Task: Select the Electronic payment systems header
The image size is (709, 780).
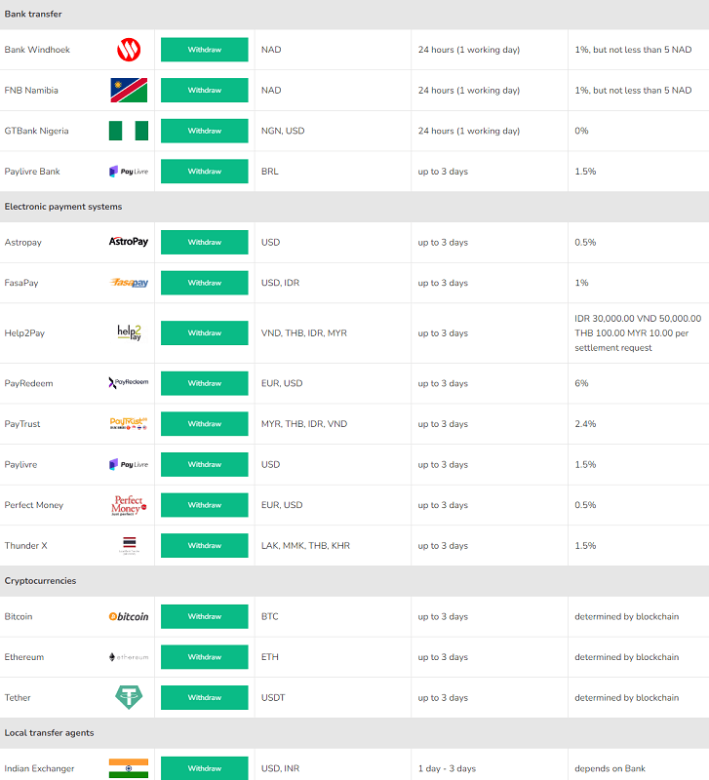Action: coord(354,207)
